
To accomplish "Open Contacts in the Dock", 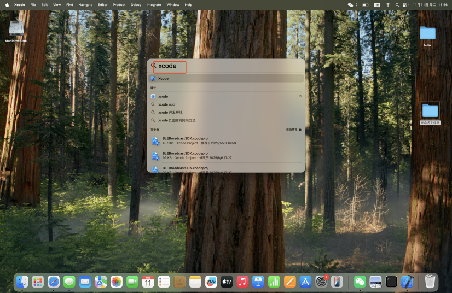I will 179,282.
